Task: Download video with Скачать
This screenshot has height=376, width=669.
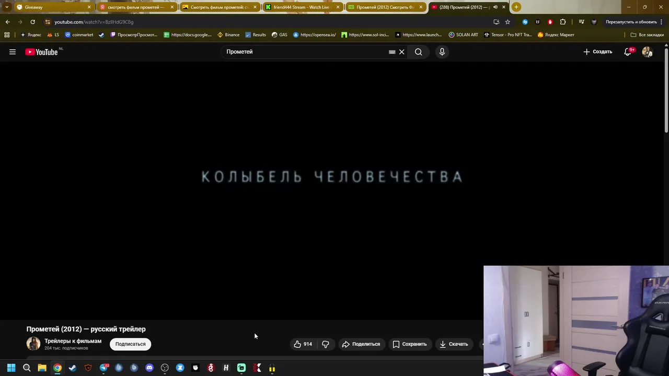Action: 454,344
